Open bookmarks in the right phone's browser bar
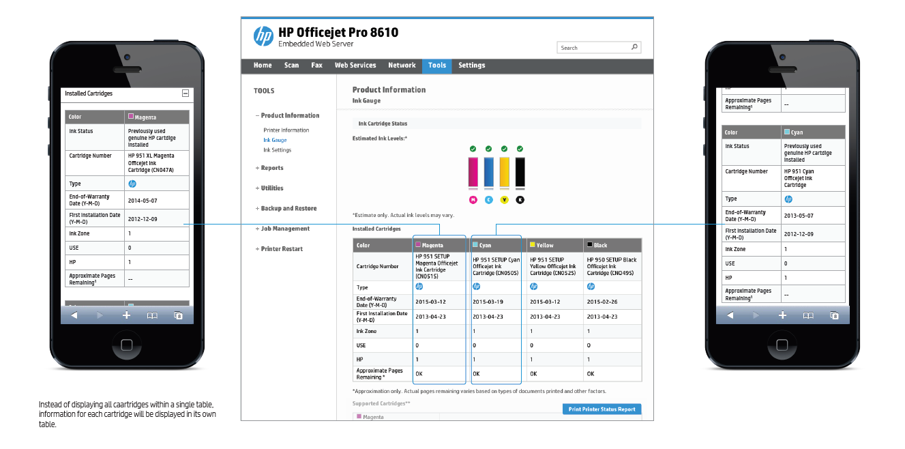This screenshot has width=905, height=449. [808, 315]
